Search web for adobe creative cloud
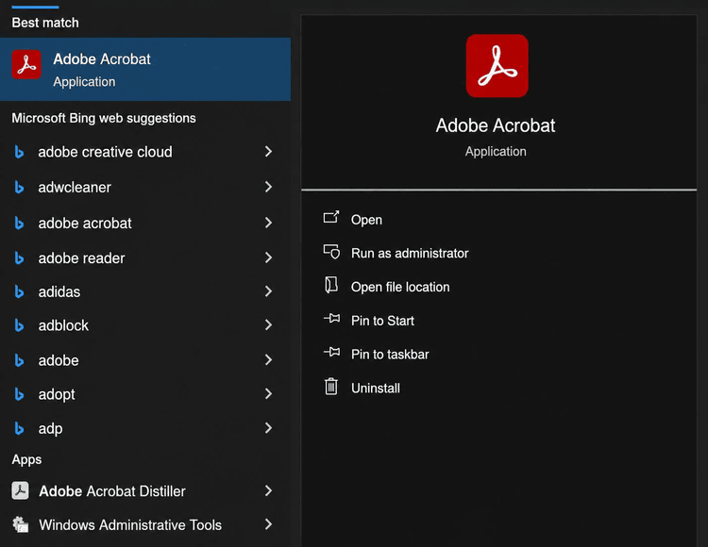Viewport: 708px width, 547px height. 105,152
